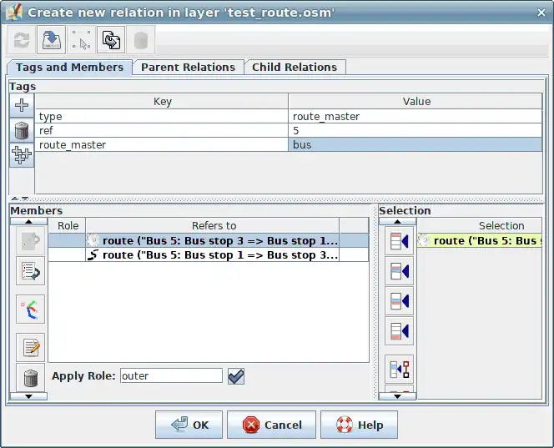The height and width of the screenshot is (448, 554).
Task: Open the Child Relations tab
Action: 295,68
